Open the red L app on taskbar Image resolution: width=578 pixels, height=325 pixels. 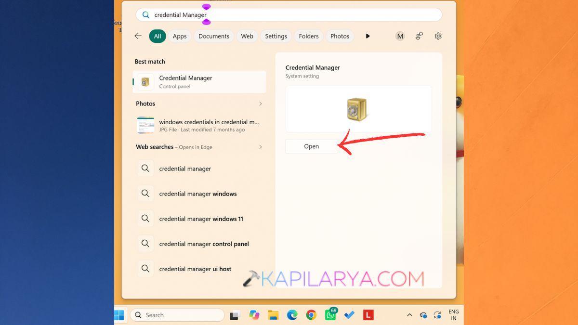click(368, 315)
